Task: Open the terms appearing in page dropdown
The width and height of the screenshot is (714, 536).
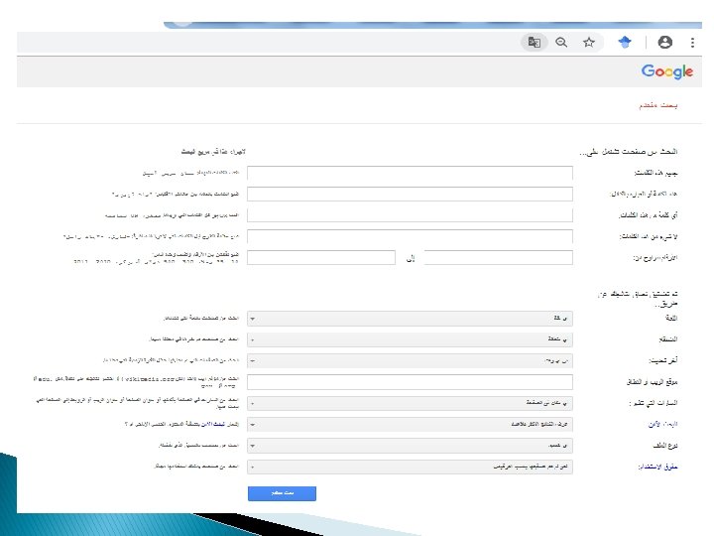Action: pos(410,403)
